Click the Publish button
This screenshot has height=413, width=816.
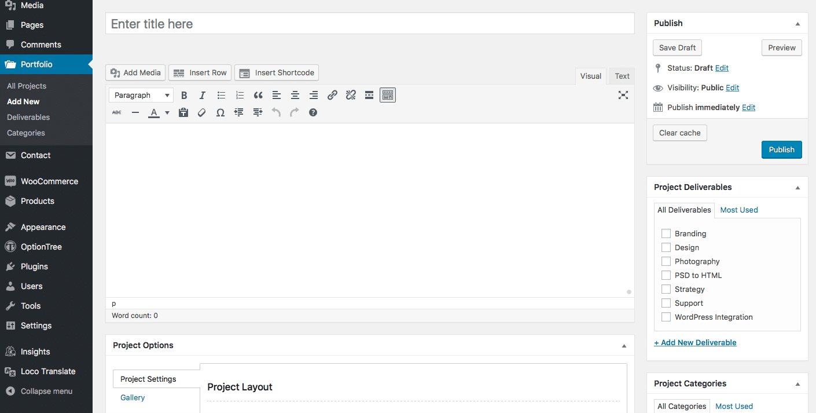pyautogui.click(x=781, y=149)
